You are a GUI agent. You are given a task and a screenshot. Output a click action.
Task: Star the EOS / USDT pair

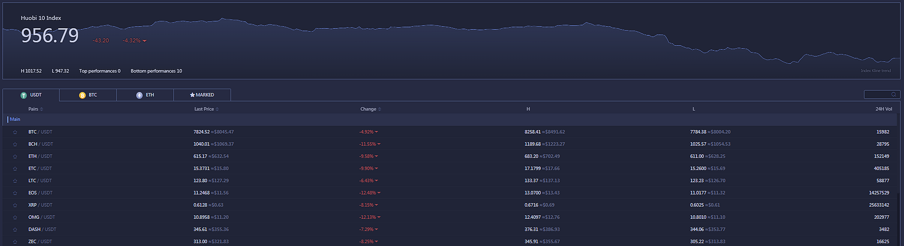point(15,193)
